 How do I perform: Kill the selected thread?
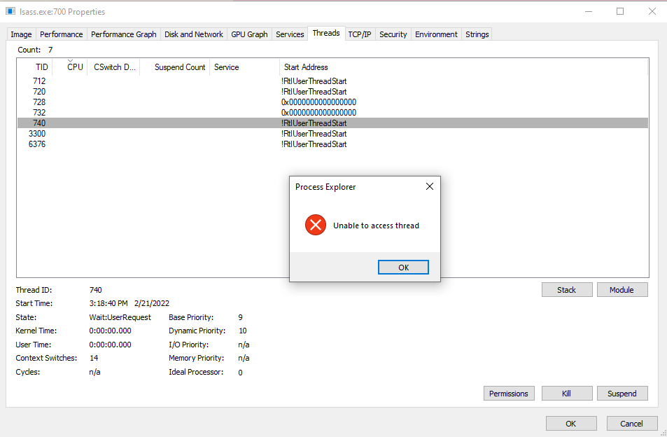pyautogui.click(x=567, y=394)
